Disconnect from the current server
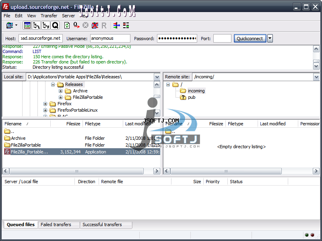 coord(95,25)
